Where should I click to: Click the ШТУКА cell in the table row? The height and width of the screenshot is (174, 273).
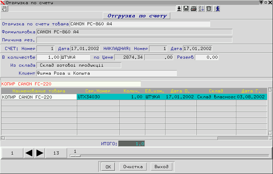[155, 97]
